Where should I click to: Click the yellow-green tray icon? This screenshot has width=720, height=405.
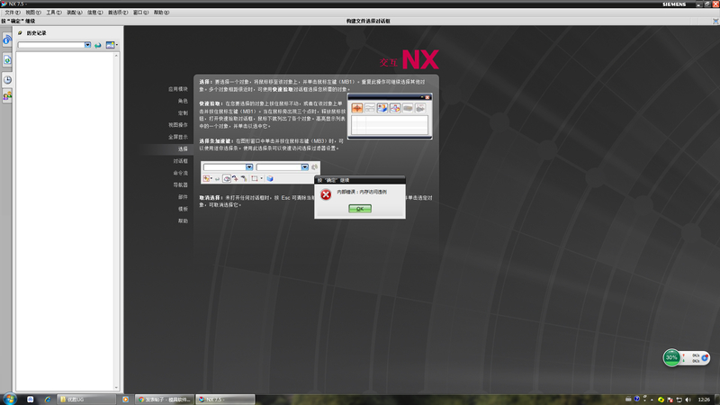pos(661,400)
